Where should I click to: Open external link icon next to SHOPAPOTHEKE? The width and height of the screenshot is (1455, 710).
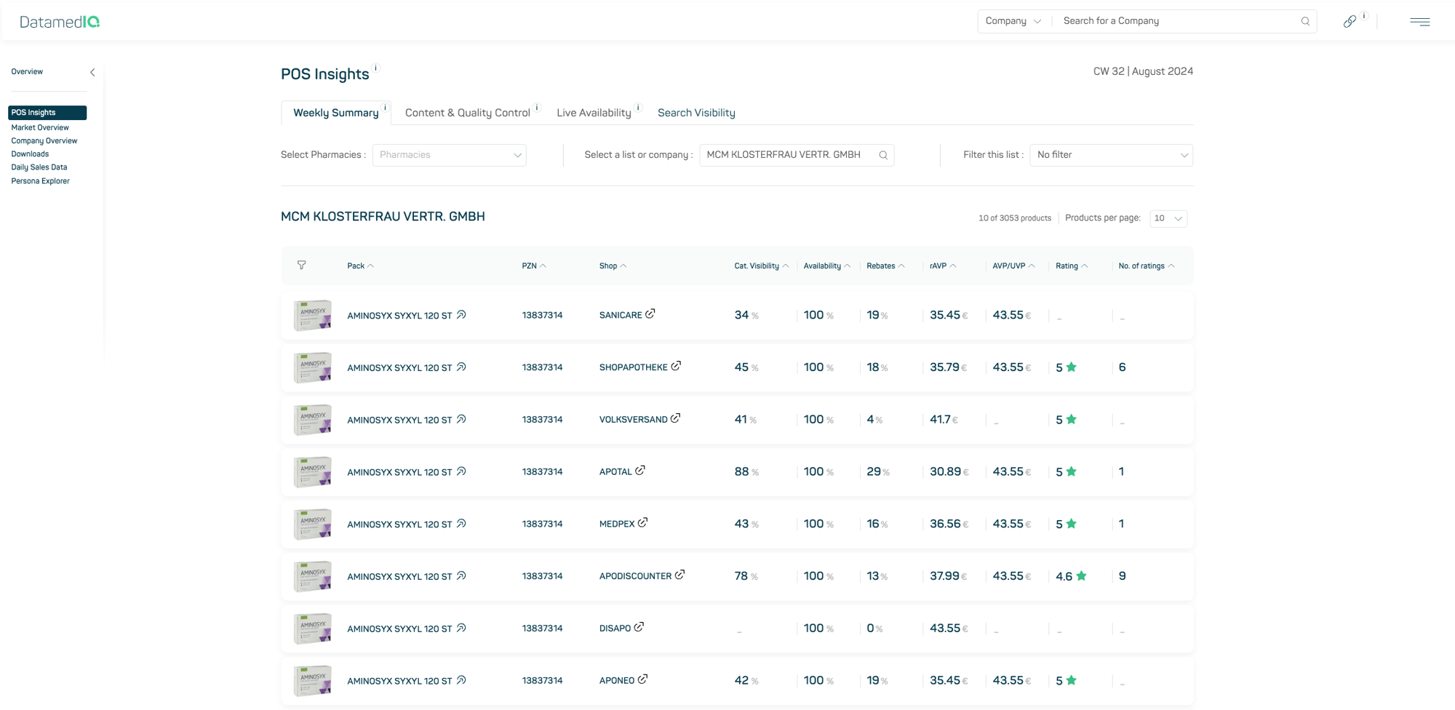[676, 366]
